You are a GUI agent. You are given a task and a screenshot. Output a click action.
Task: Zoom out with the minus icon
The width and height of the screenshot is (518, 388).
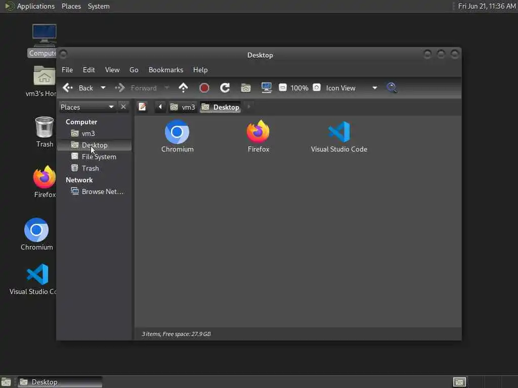[282, 87]
